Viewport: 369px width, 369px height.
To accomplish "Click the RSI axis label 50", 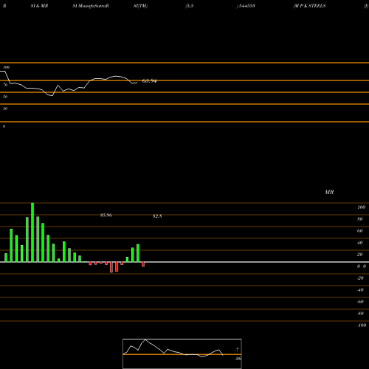I will coord(5,97).
